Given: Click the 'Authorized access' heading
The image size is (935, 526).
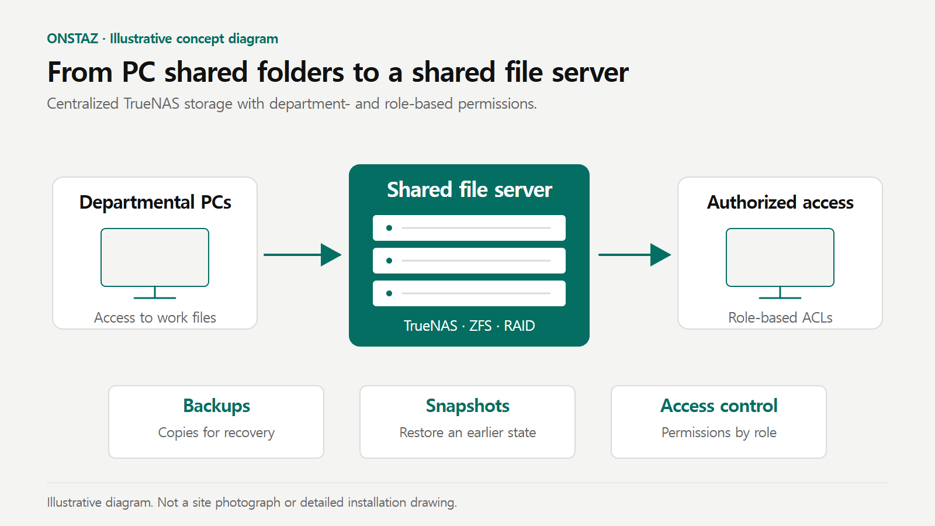Looking at the screenshot, I should click(x=780, y=202).
